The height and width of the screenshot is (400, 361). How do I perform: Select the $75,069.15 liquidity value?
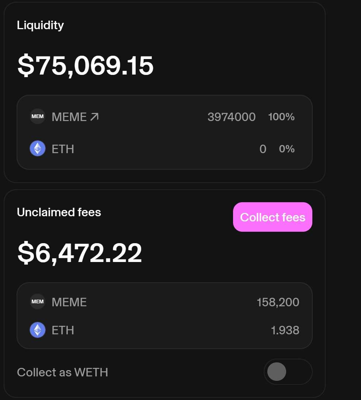click(x=86, y=66)
